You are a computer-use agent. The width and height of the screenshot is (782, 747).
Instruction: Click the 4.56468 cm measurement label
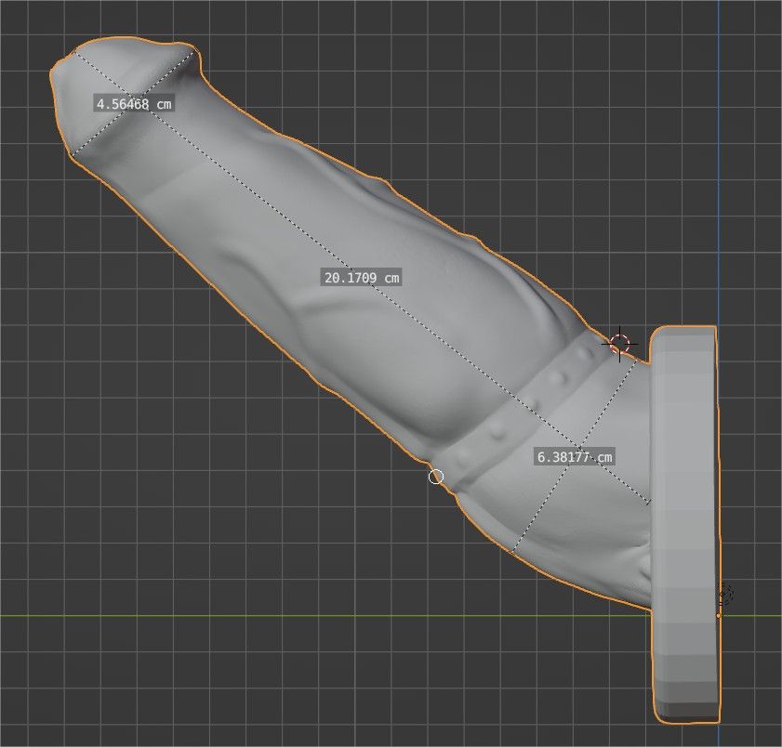[x=134, y=104]
